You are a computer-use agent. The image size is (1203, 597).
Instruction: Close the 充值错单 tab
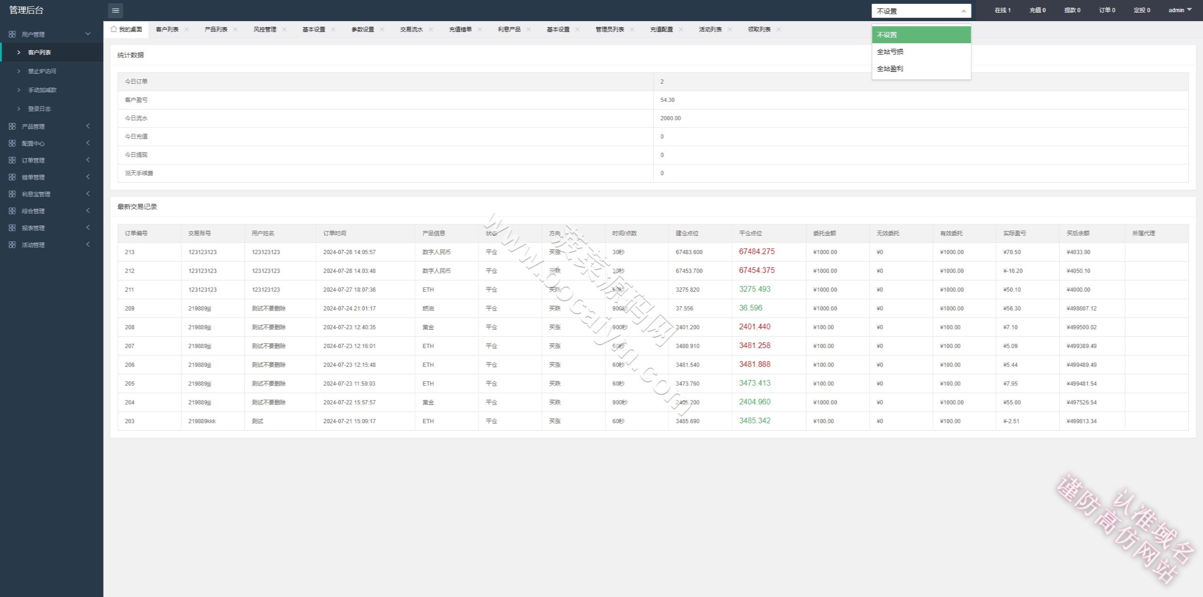[x=480, y=29]
